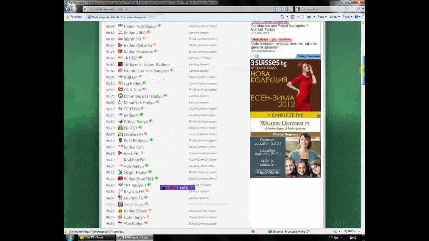Click the green speaker icon beside TRT FM
The height and width of the screenshot is (241, 429).
[x=140, y=58]
